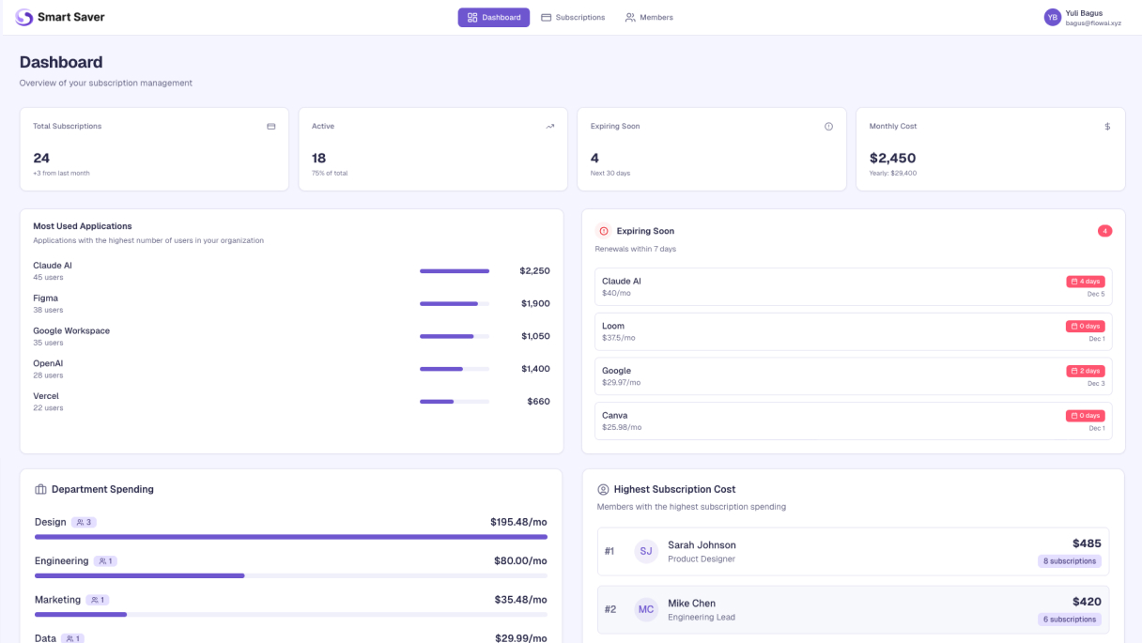Click the briefcase icon beside Department Spending
Image resolution: width=1142 pixels, height=643 pixels.
[x=39, y=488]
